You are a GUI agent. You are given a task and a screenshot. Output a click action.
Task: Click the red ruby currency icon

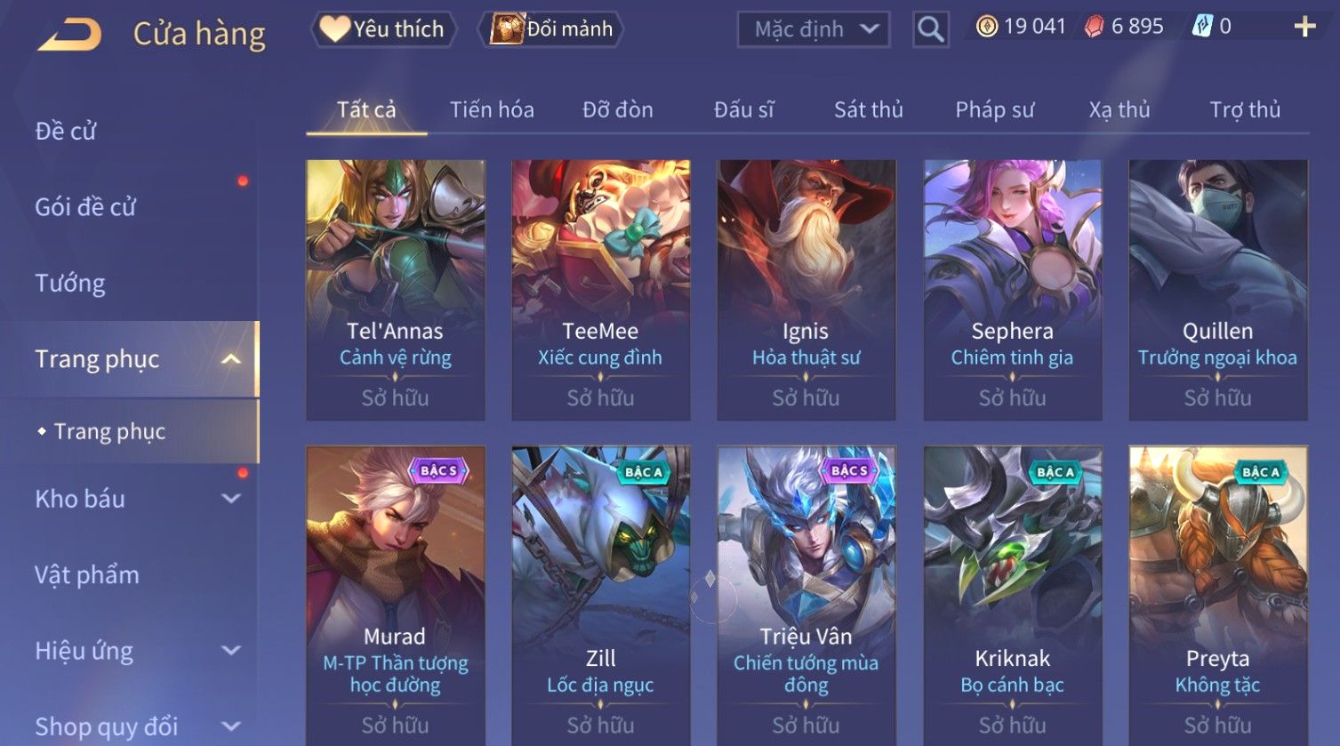point(1095,27)
